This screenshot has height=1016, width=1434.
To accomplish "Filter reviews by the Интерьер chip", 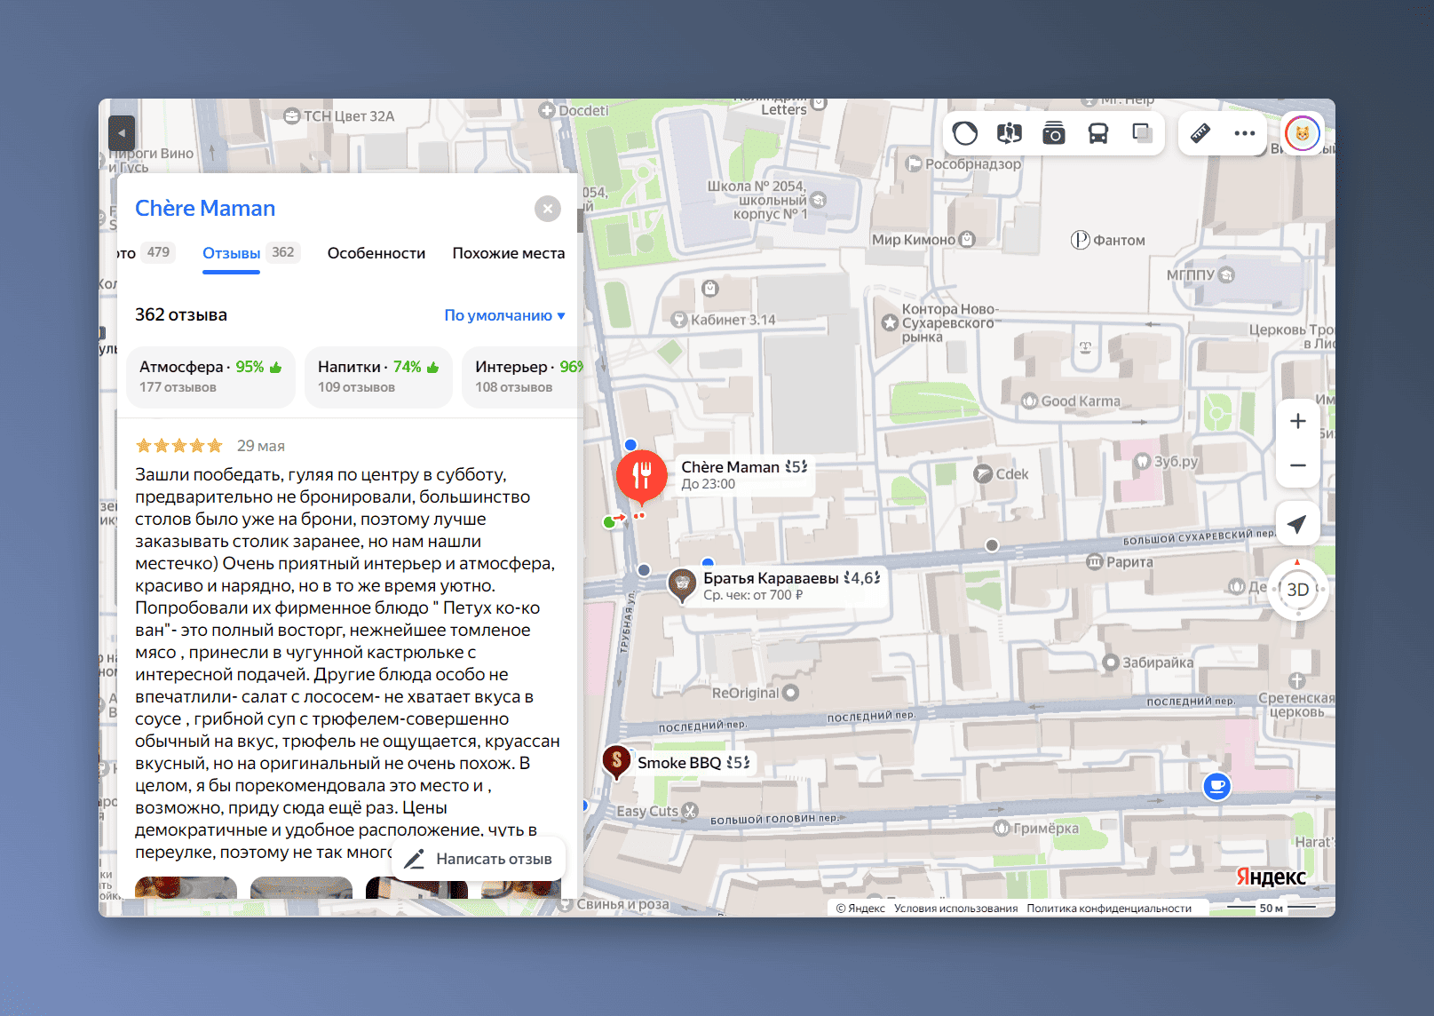I will [523, 377].
